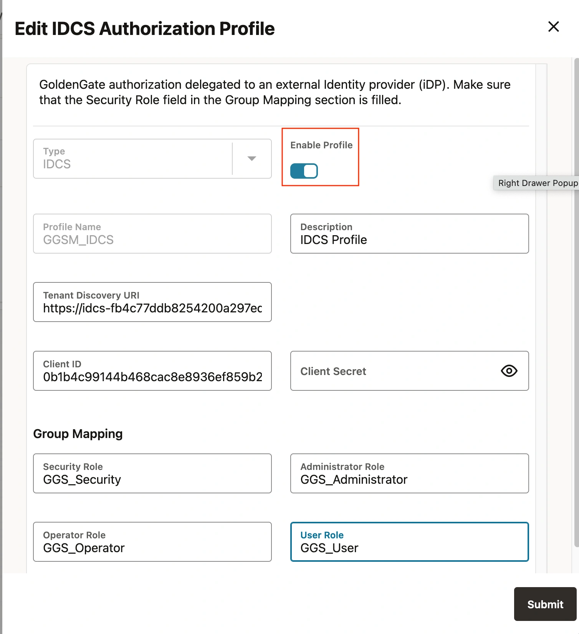Open the Type dropdown arrow
Viewport: 579px width, 634px height.
[252, 159]
